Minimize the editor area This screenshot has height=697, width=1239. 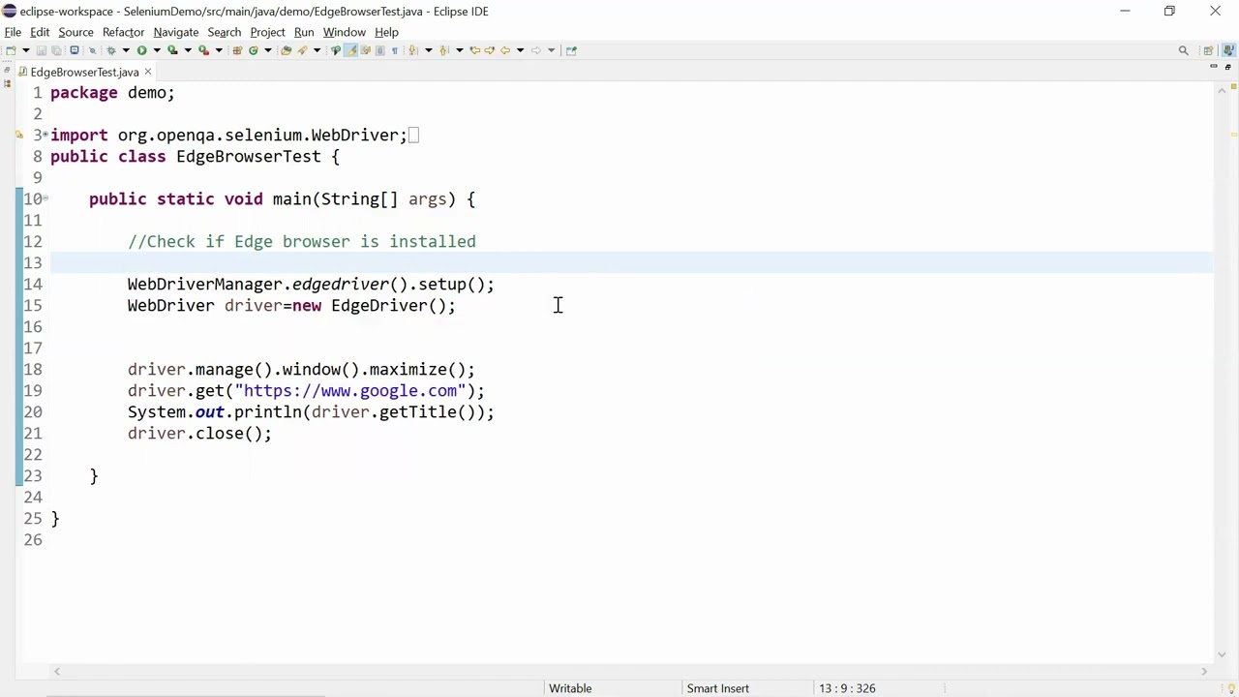tap(1213, 67)
